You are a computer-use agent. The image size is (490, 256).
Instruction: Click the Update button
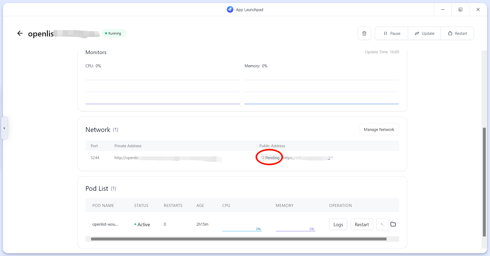pos(424,33)
